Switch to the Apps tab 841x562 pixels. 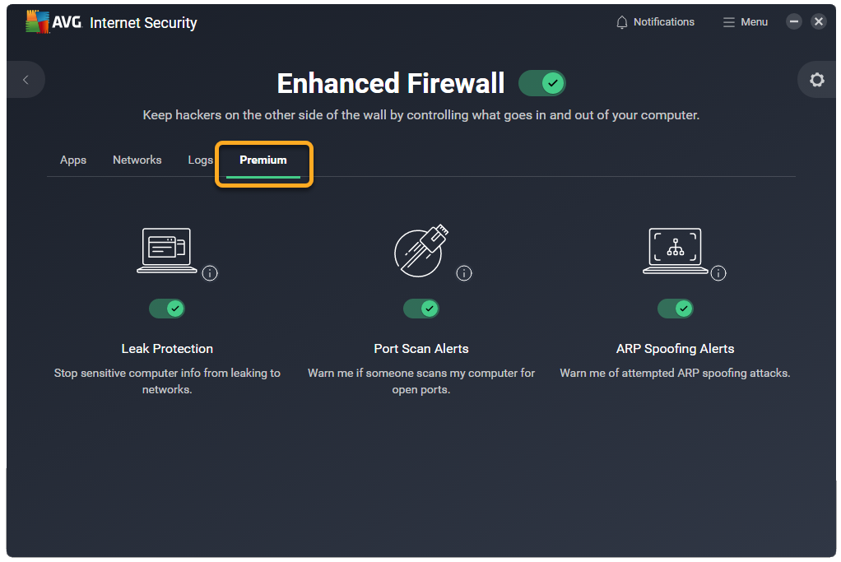(73, 160)
